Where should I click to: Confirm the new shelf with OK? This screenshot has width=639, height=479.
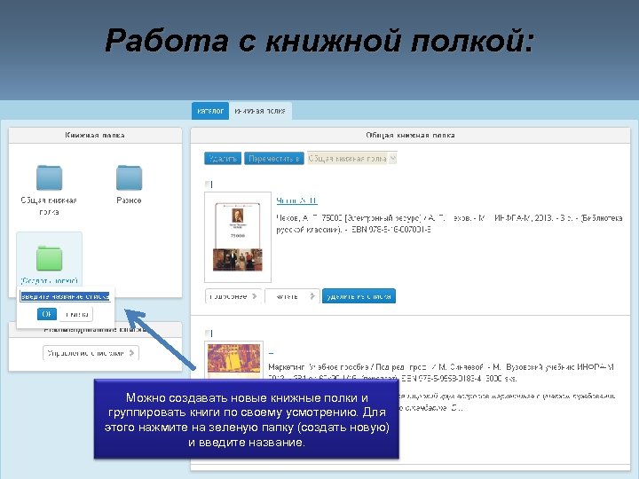pyautogui.click(x=47, y=314)
